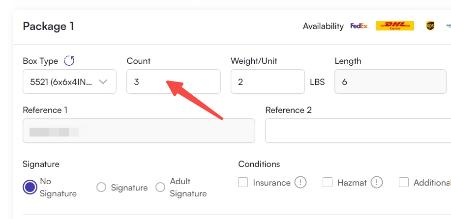The height and width of the screenshot is (219, 451).
Task: Focus the Count input field
Action: tap(174, 82)
